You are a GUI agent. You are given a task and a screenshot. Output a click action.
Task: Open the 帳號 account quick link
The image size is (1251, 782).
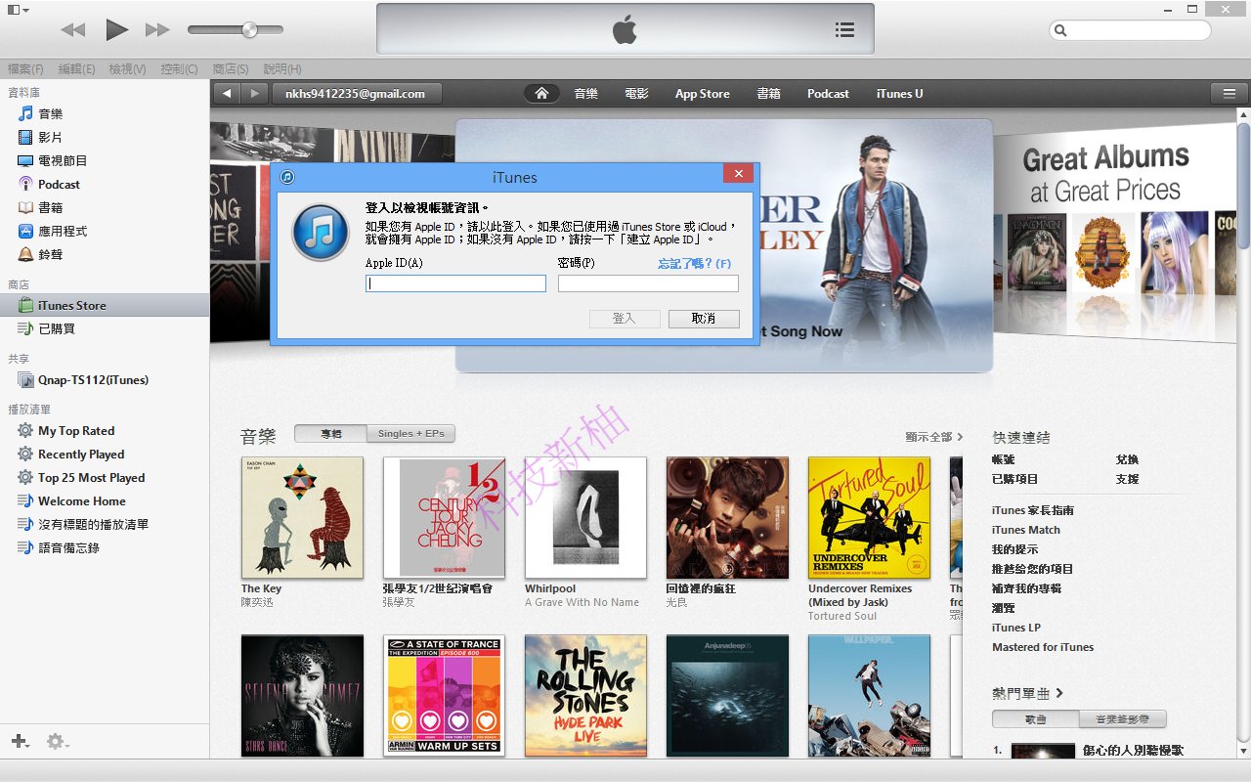[x=1003, y=459]
